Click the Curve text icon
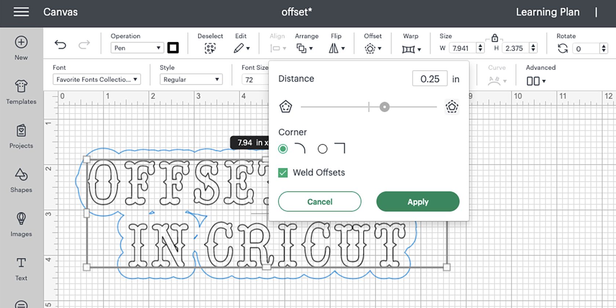The height and width of the screenshot is (308, 616). (x=494, y=81)
